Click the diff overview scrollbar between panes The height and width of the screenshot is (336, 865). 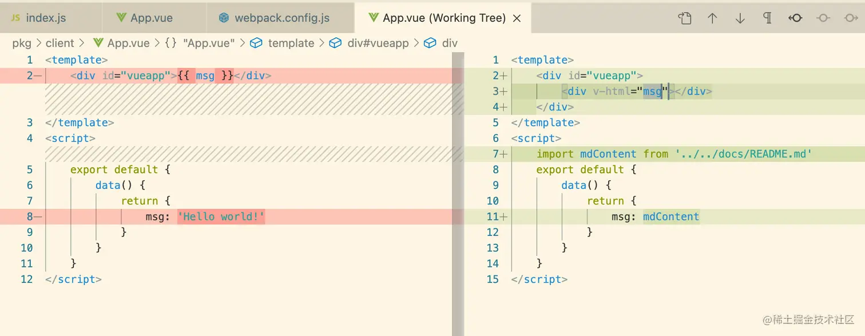[x=458, y=194]
